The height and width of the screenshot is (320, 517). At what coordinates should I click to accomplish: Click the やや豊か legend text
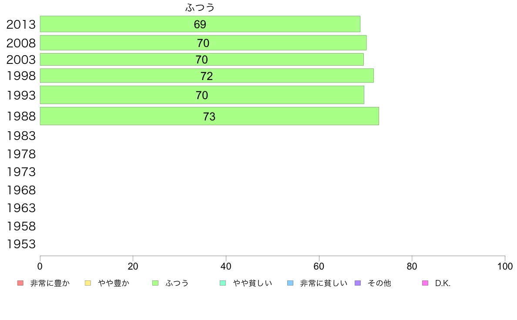coord(114,283)
